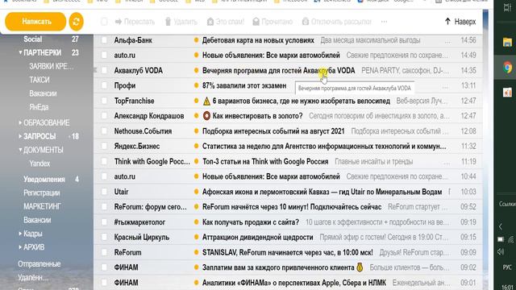Click the refresh mail icon button
The image size is (516, 290).
76,22
